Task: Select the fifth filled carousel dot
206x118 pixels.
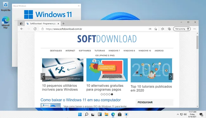Action: (112, 94)
